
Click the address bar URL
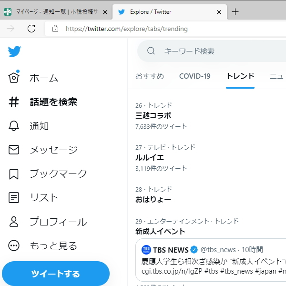(x=127, y=29)
